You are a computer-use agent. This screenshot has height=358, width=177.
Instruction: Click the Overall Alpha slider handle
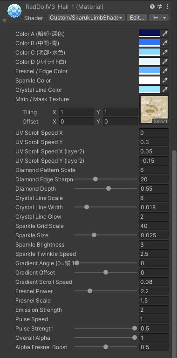tap(135, 337)
